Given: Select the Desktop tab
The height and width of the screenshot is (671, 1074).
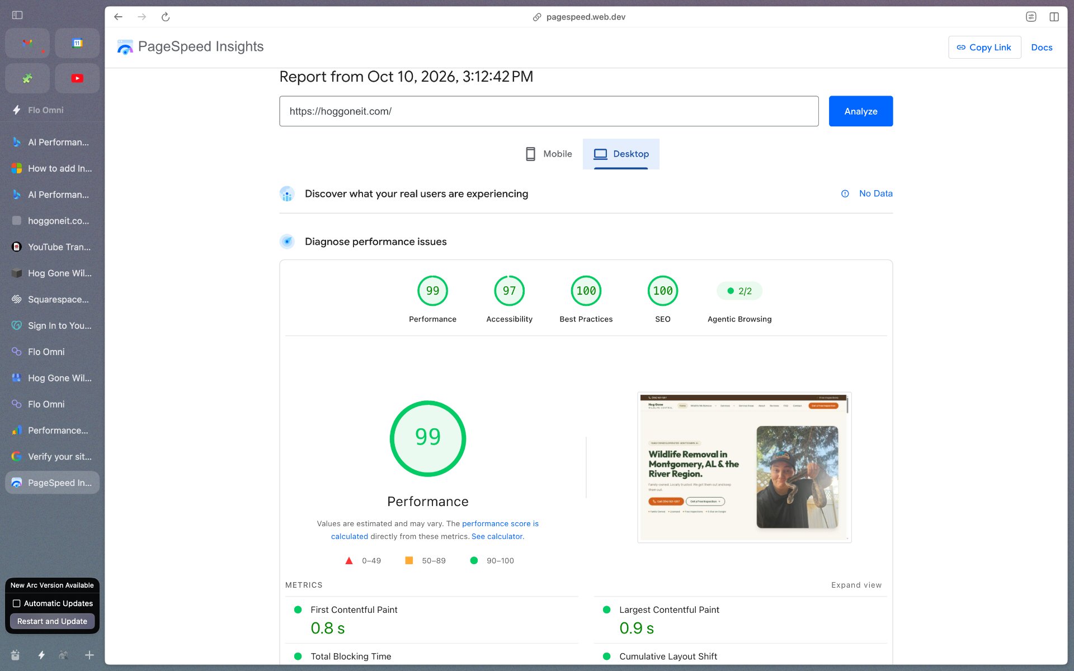Looking at the screenshot, I should 621,154.
